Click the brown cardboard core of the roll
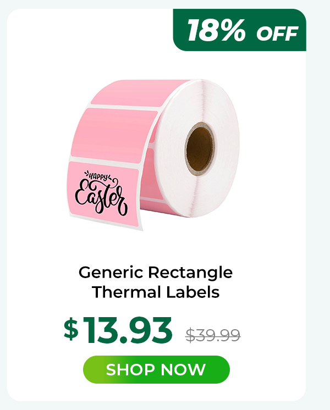Screen dimensions: 330x410 200,149
